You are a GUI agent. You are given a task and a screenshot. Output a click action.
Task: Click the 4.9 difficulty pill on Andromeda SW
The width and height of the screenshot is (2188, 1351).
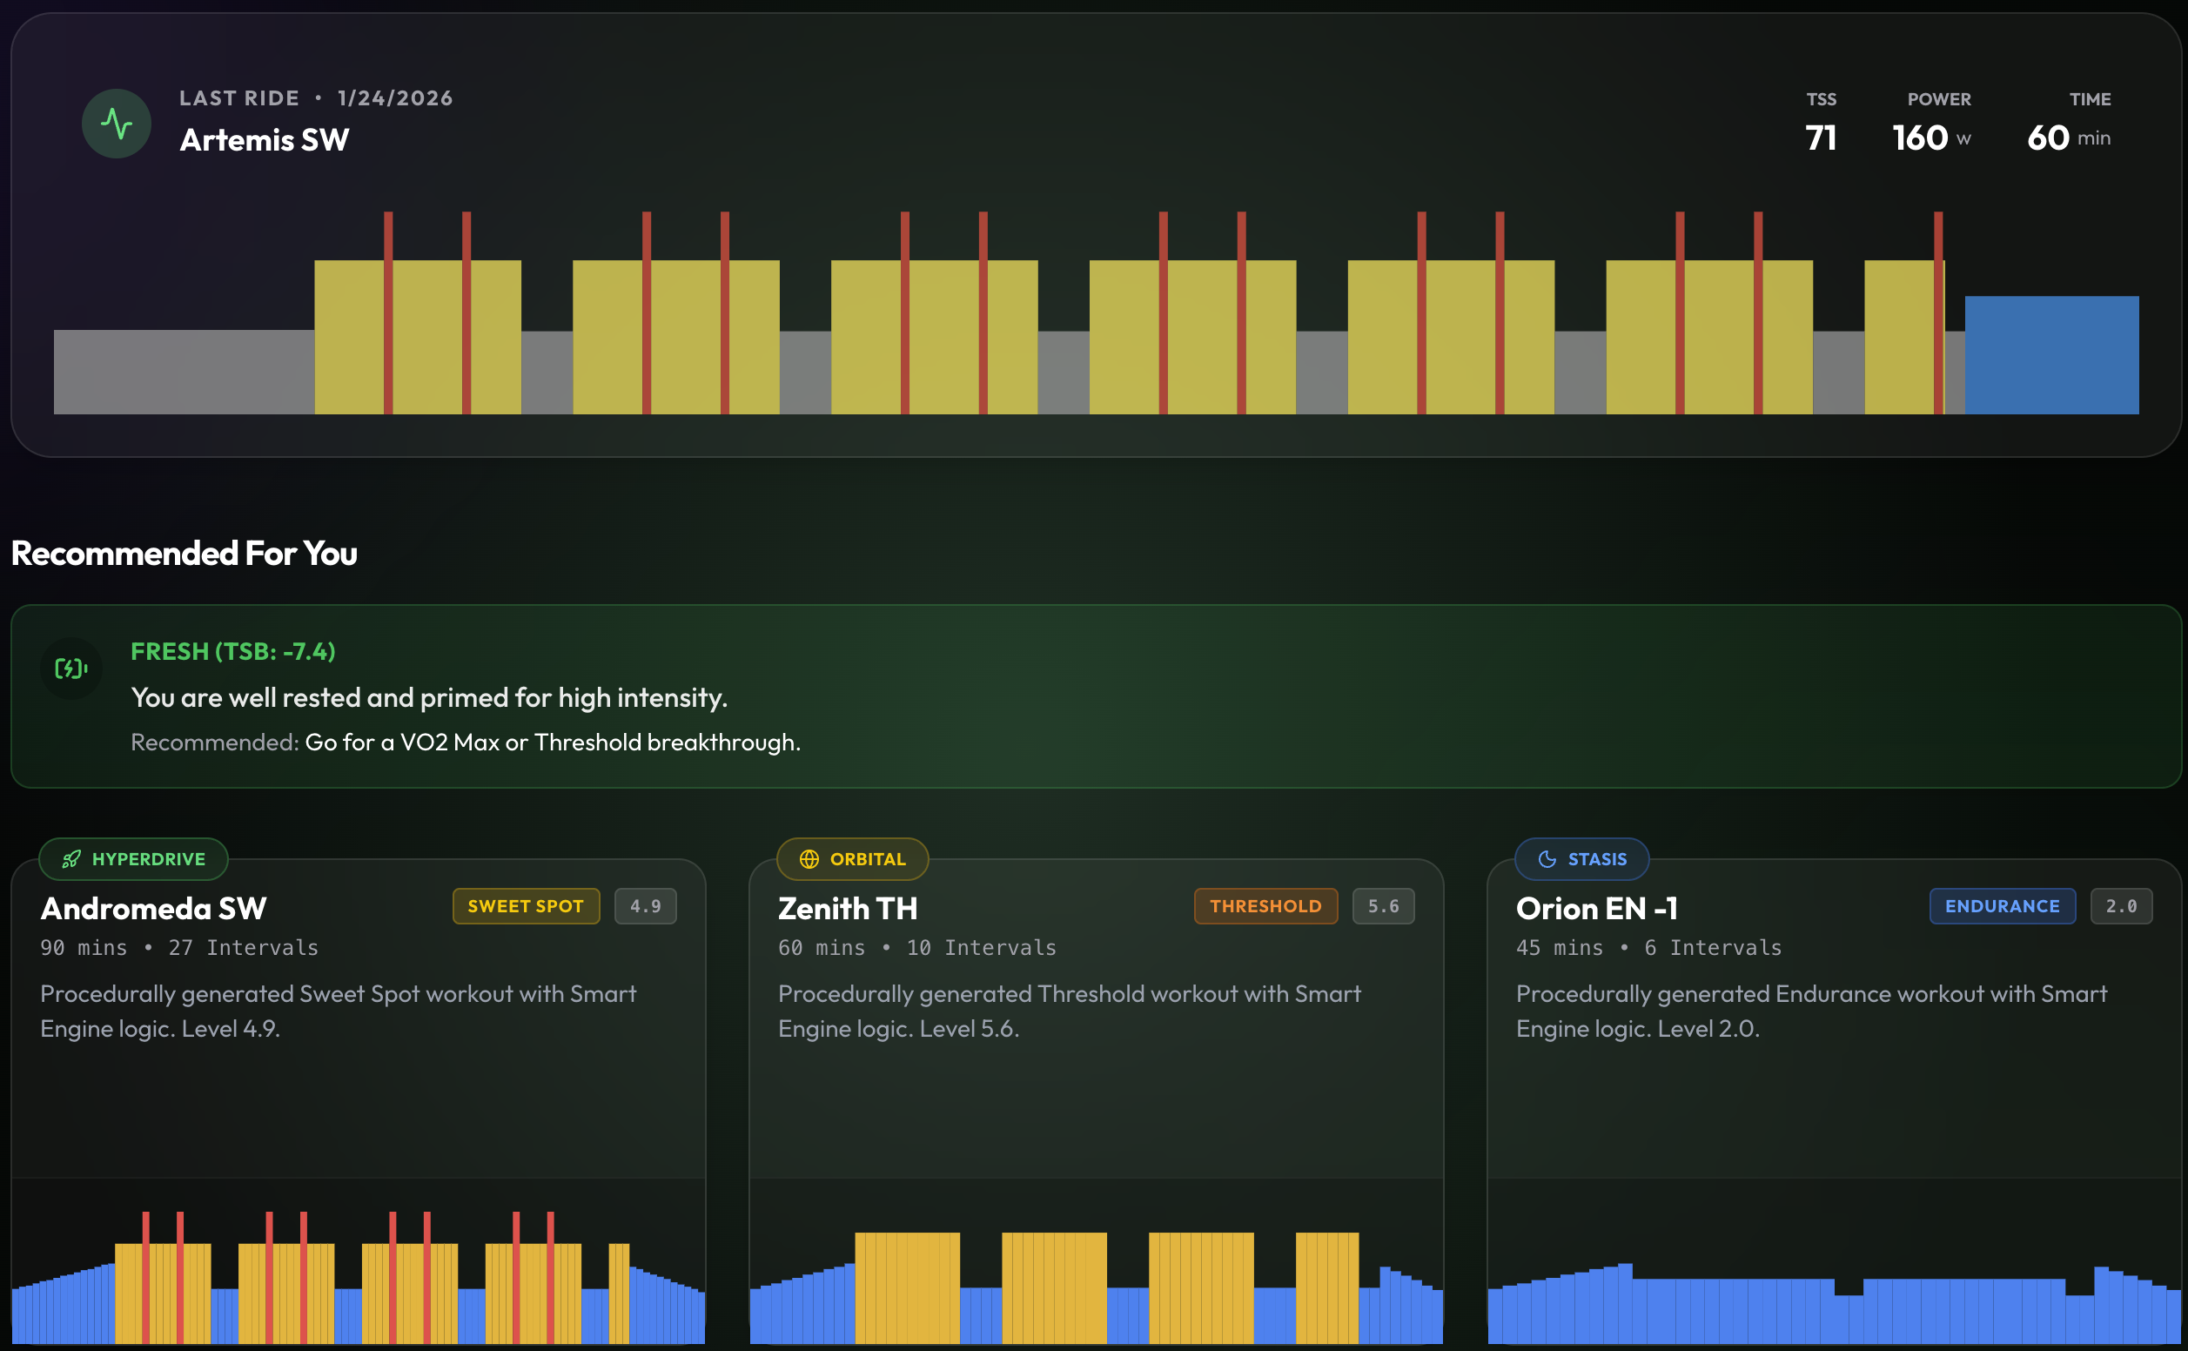coord(646,905)
